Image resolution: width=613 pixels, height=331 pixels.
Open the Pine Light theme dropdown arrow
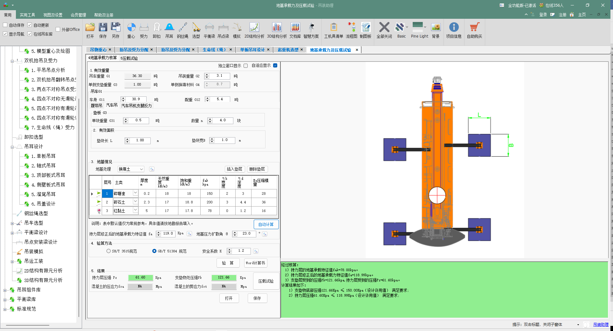click(425, 27)
